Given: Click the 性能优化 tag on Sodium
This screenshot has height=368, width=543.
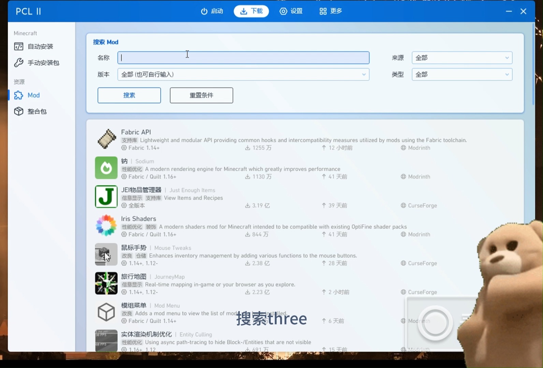Looking at the screenshot, I should click(132, 169).
